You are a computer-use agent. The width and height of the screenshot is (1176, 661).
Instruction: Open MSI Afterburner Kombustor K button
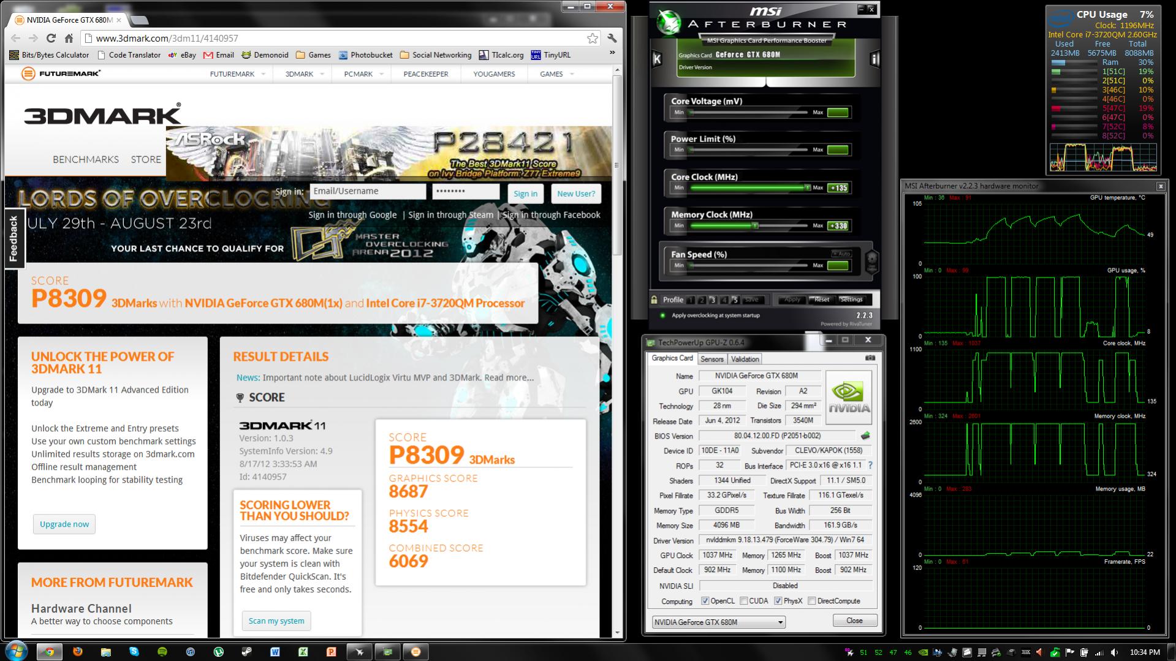coord(657,59)
